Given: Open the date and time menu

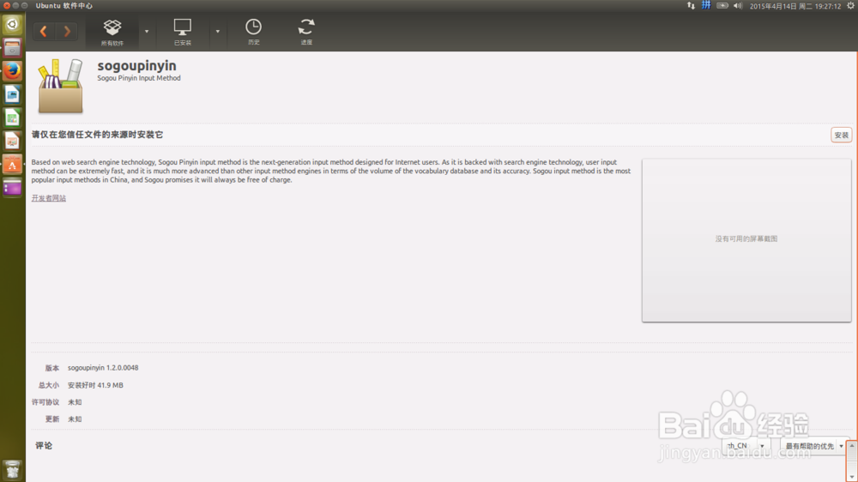Looking at the screenshot, I should 795,6.
